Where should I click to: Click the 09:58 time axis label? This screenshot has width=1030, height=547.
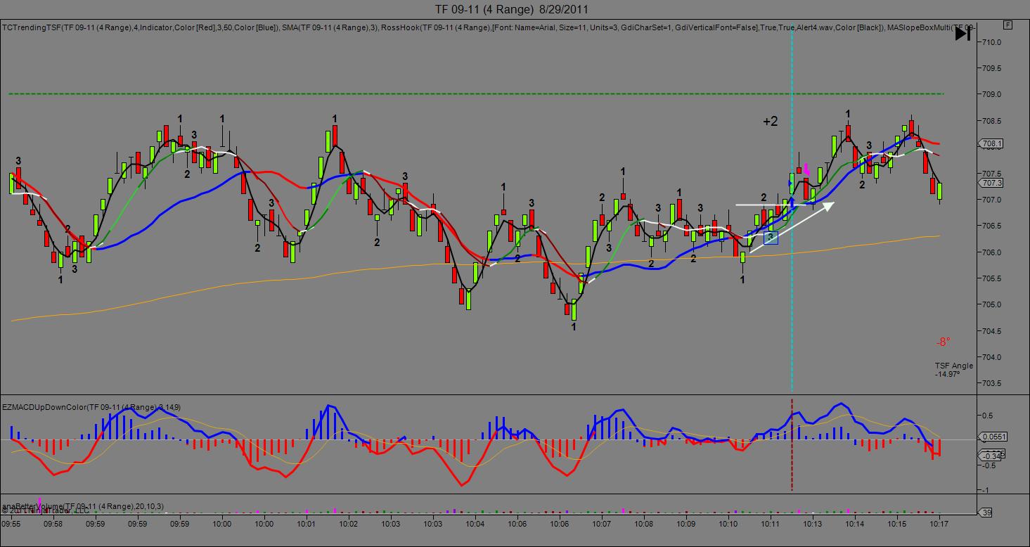(x=53, y=524)
